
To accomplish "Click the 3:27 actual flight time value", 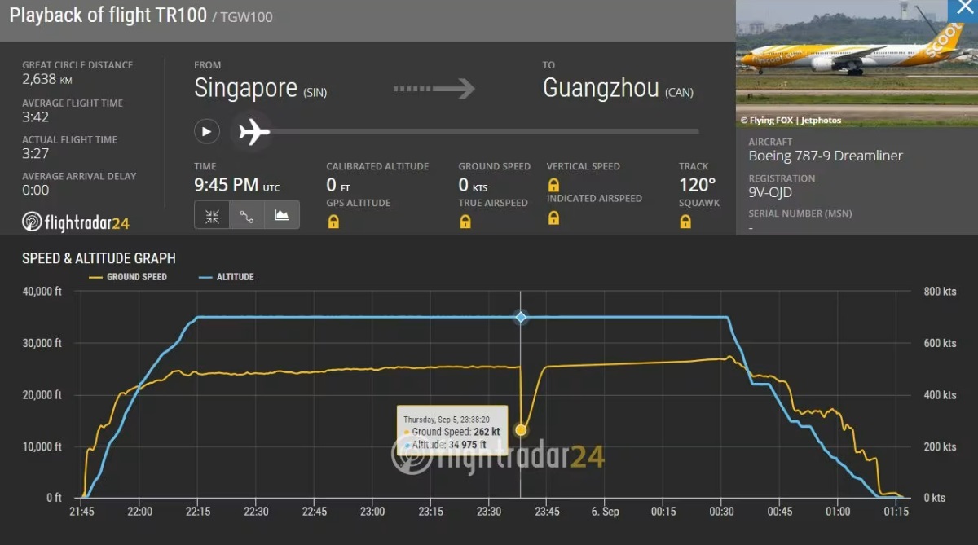I will coord(35,153).
